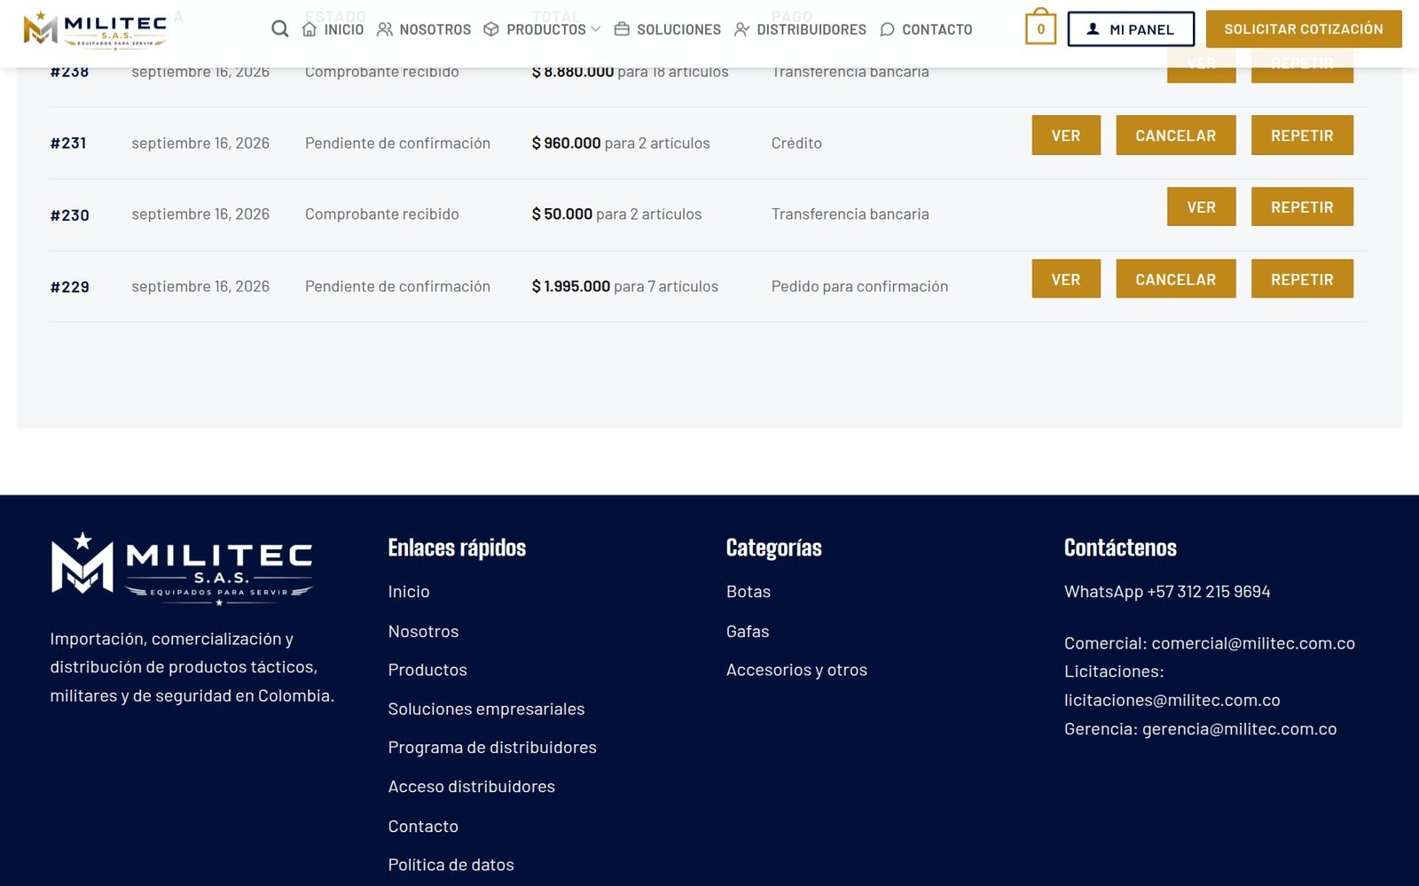Open the Botas category link
The width and height of the screenshot is (1419, 886).
tap(749, 592)
